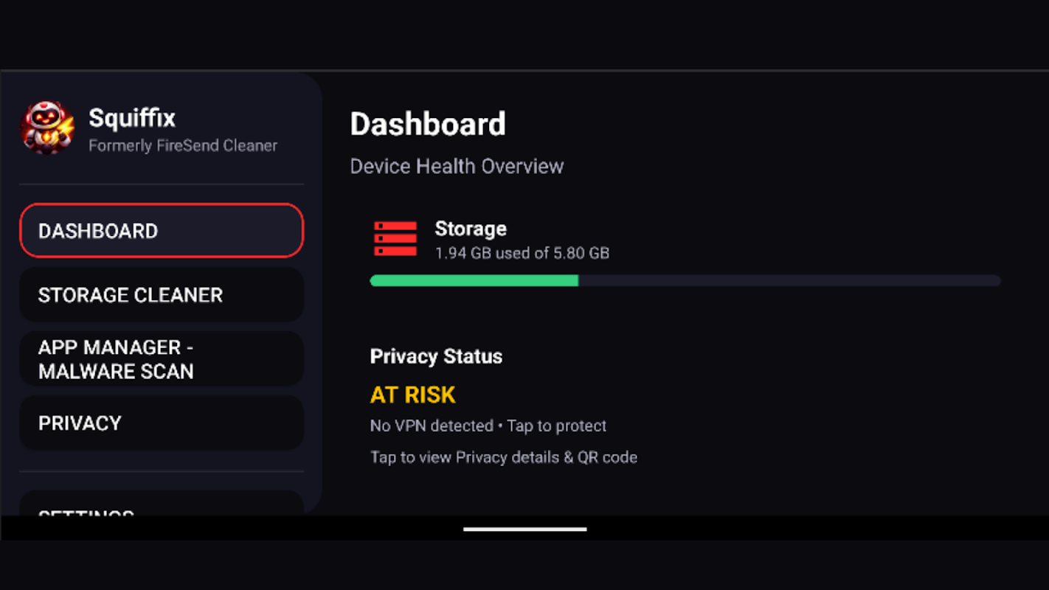The width and height of the screenshot is (1049, 590).
Task: Open the partially visible Settings item
Action: tap(161, 506)
